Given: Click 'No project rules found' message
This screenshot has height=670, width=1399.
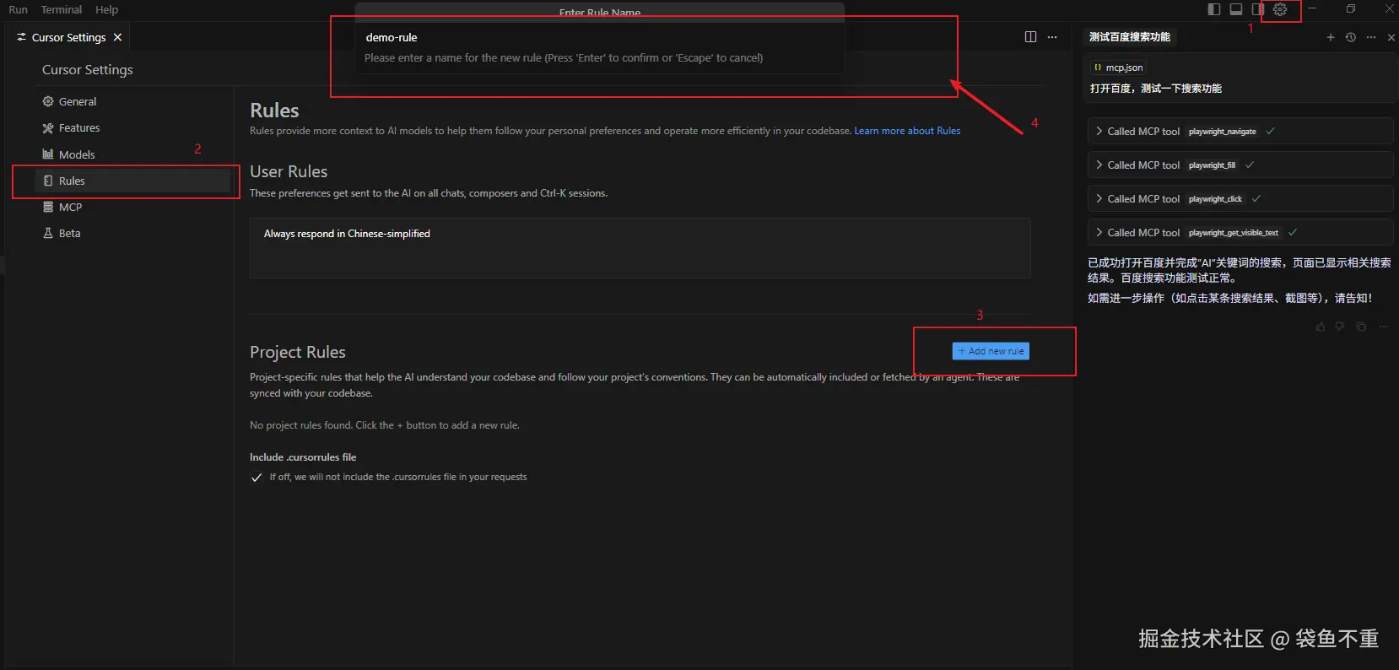Looking at the screenshot, I should coord(385,425).
